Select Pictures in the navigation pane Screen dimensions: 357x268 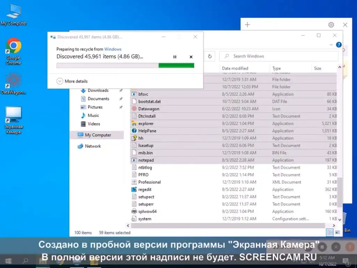point(95,107)
